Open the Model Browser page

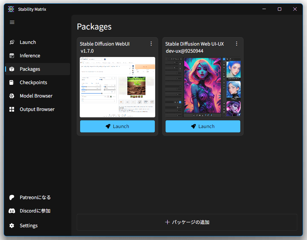(38, 96)
